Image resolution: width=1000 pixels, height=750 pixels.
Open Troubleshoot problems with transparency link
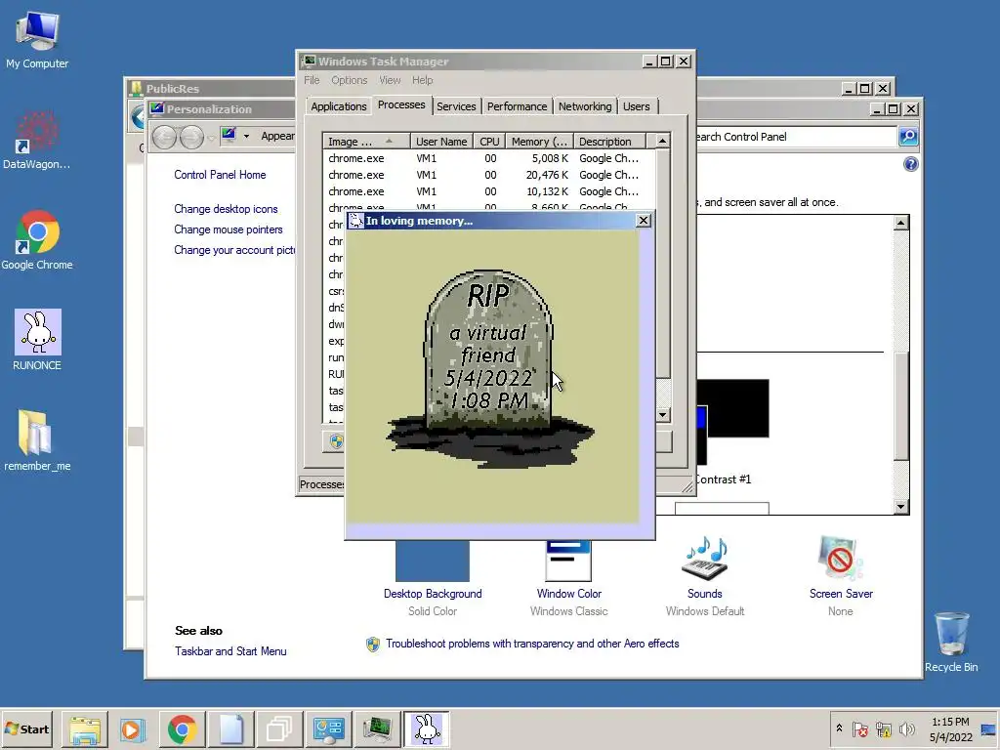(x=532, y=644)
